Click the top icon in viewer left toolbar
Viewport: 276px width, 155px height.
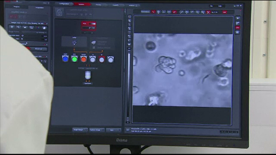coord(129,17)
